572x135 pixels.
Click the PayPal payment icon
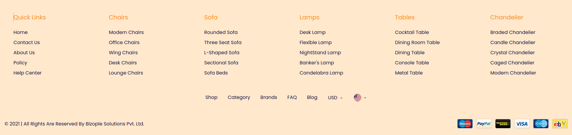[484, 124]
